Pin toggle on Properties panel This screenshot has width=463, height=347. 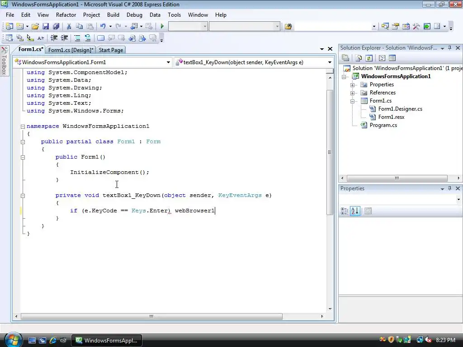click(x=450, y=188)
